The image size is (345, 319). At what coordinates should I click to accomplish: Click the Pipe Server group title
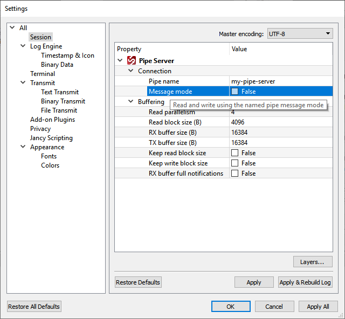point(156,61)
